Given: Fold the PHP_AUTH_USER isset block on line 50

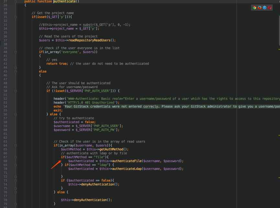Looking at the screenshot, I should coord(16,91).
